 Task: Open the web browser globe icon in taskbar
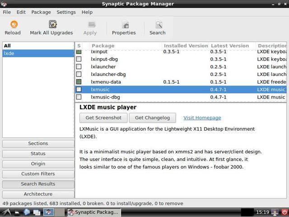pos(27,212)
